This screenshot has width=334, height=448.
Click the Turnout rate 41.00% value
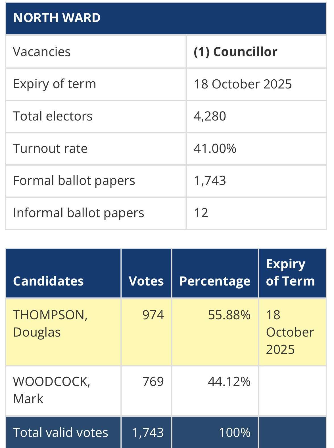pos(215,149)
